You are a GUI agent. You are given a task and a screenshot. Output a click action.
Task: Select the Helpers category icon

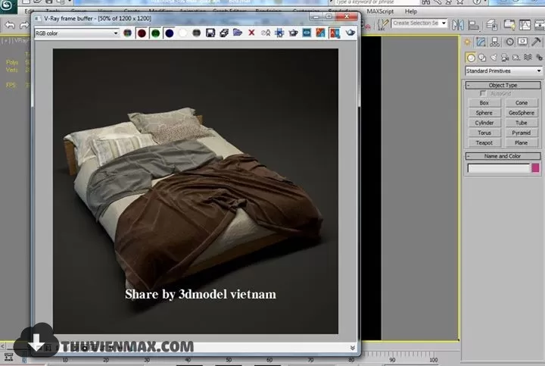point(516,58)
